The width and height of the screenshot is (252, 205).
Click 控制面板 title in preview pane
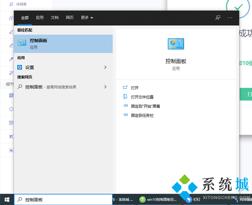(176, 61)
